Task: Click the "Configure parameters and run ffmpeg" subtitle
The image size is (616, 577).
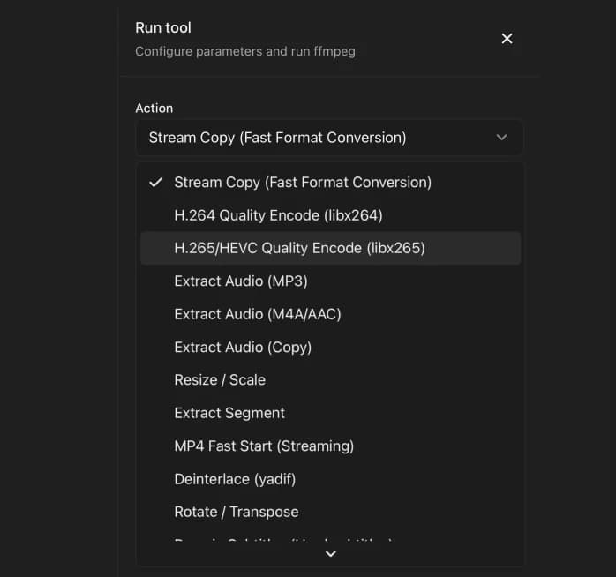Action: (x=245, y=51)
